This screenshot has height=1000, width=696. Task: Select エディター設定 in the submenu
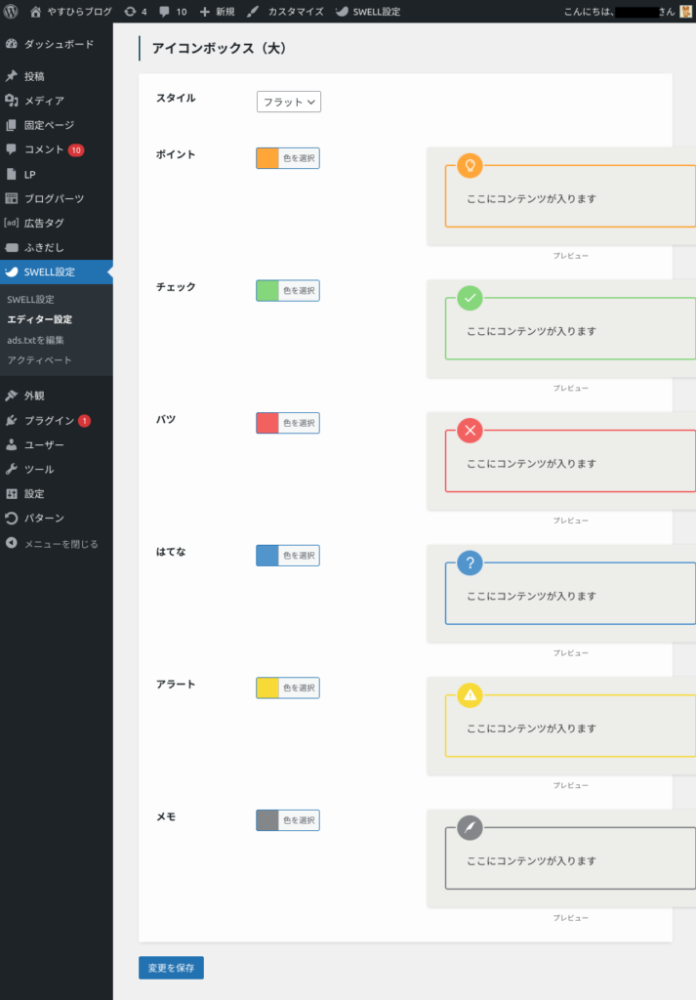coord(39,319)
